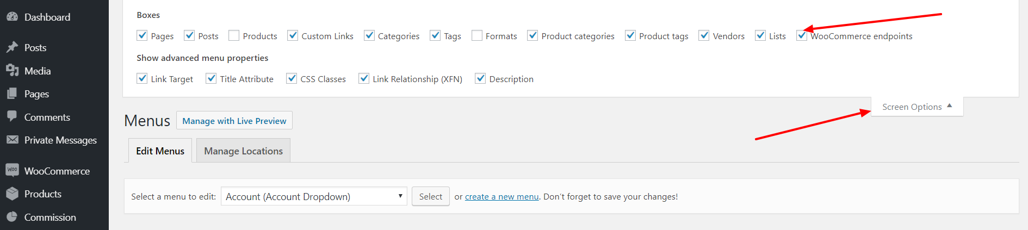Check the Formats box option
The width and height of the screenshot is (1028, 230).
coord(477,35)
